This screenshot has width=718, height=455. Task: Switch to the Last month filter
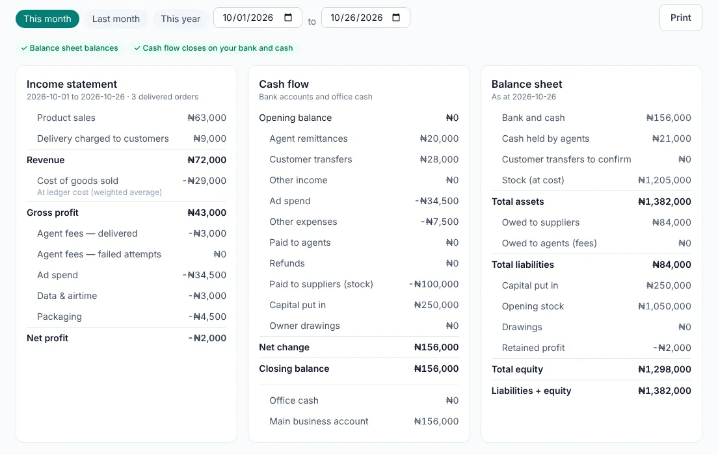(x=116, y=19)
